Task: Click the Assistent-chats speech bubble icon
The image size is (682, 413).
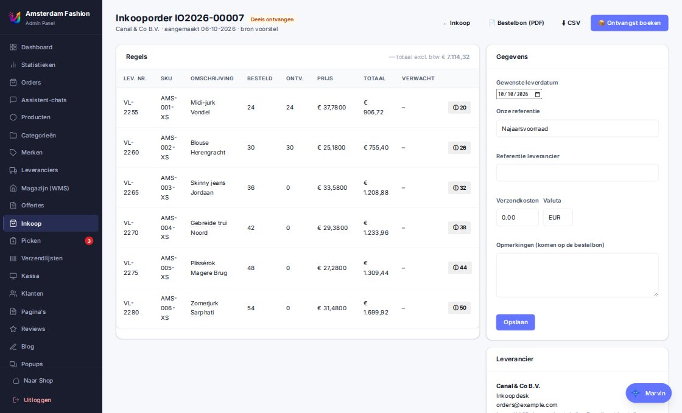Action: point(13,100)
